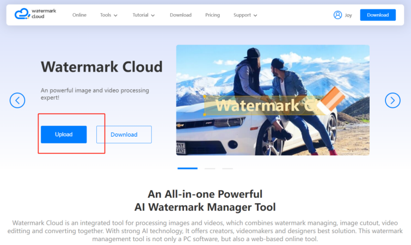Expand the Tools dropdown menu
Image resolution: width=411 pixels, height=245 pixels.
[x=108, y=15]
